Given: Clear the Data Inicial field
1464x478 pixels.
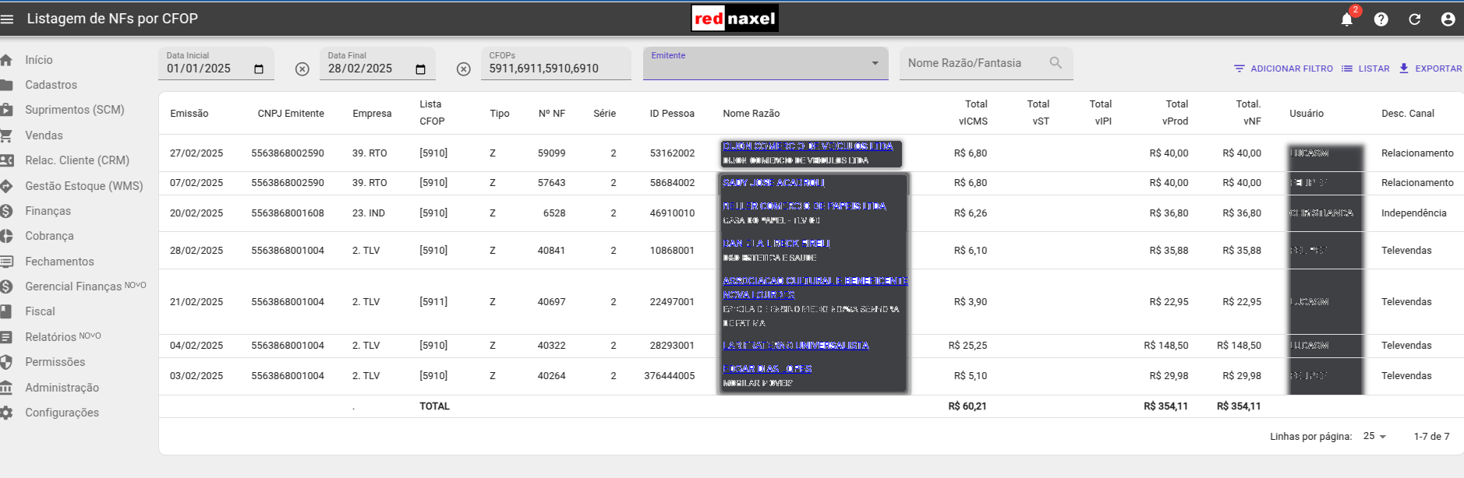Looking at the screenshot, I should [302, 69].
